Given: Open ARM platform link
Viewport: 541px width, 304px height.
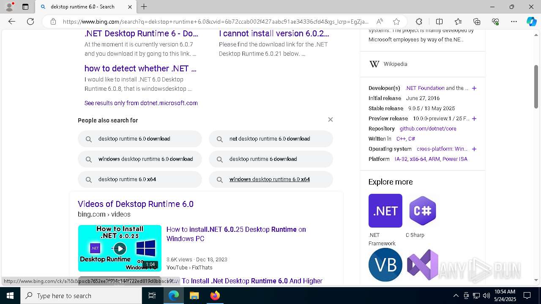Looking at the screenshot, I should click(x=434, y=159).
